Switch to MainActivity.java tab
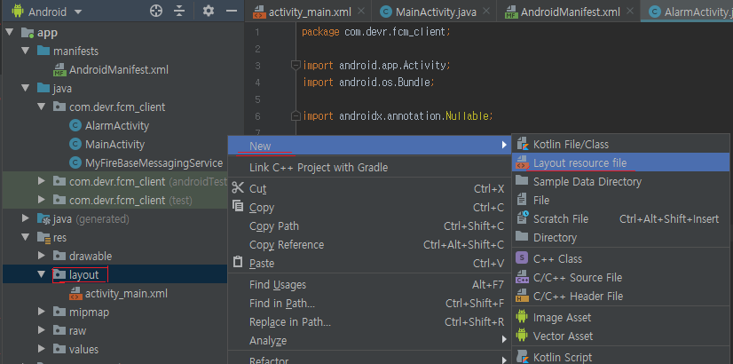The height and width of the screenshot is (364, 733). pyautogui.click(x=436, y=12)
